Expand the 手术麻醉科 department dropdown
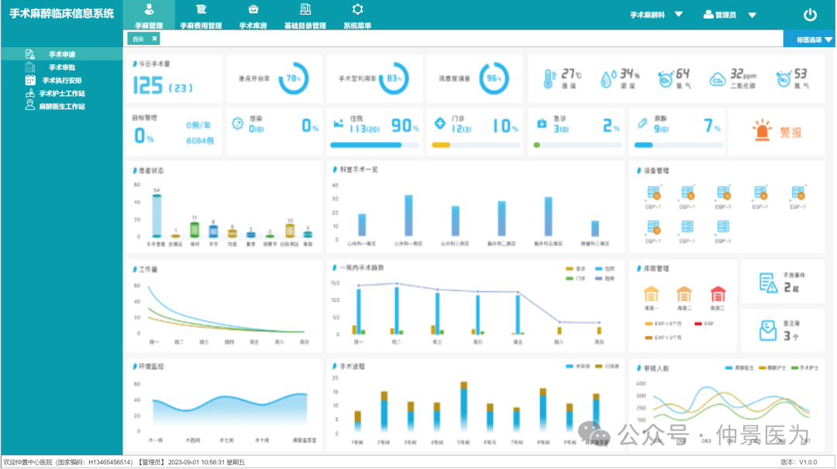 679,15
